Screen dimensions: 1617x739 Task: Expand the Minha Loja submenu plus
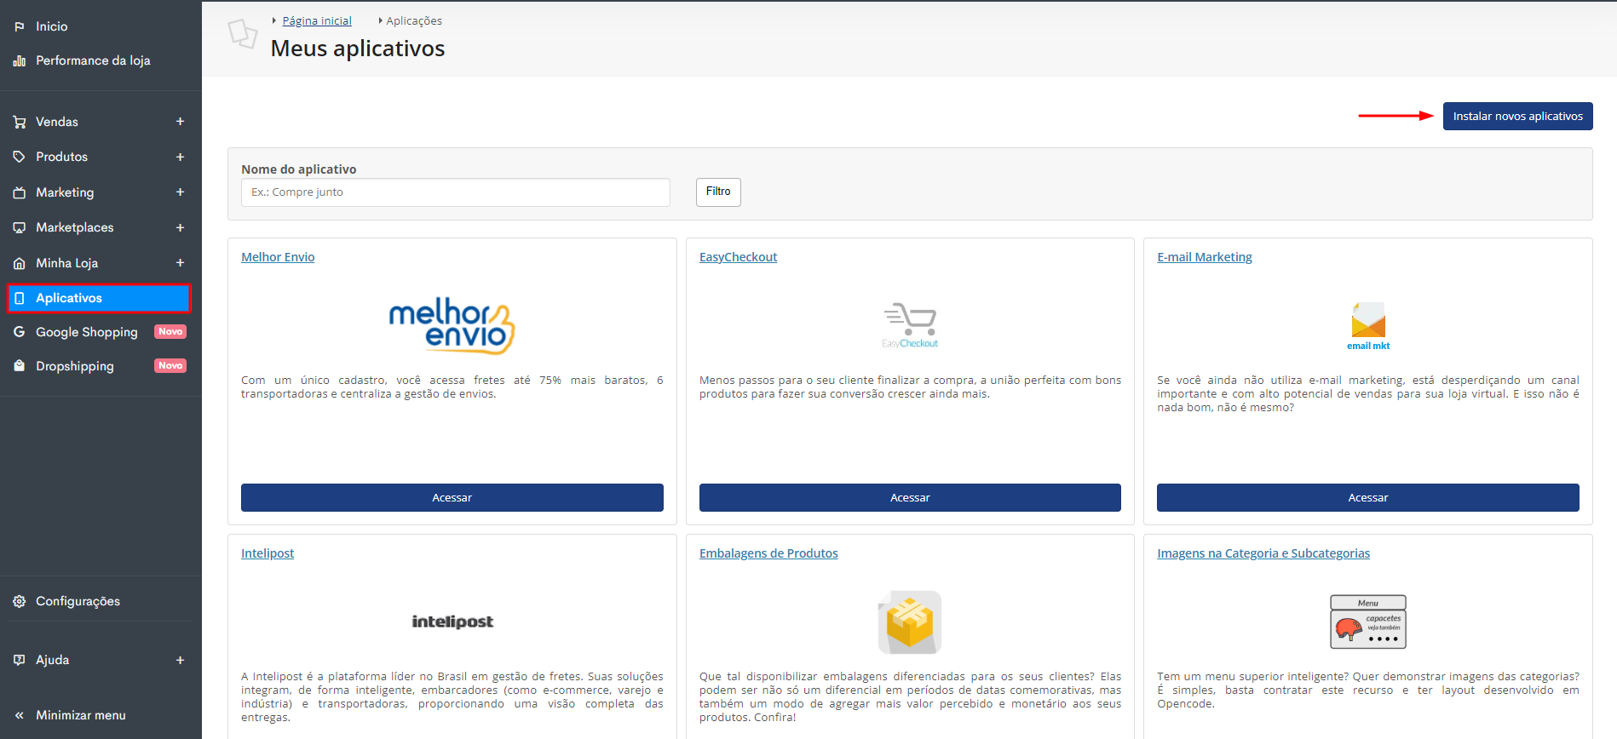point(180,263)
